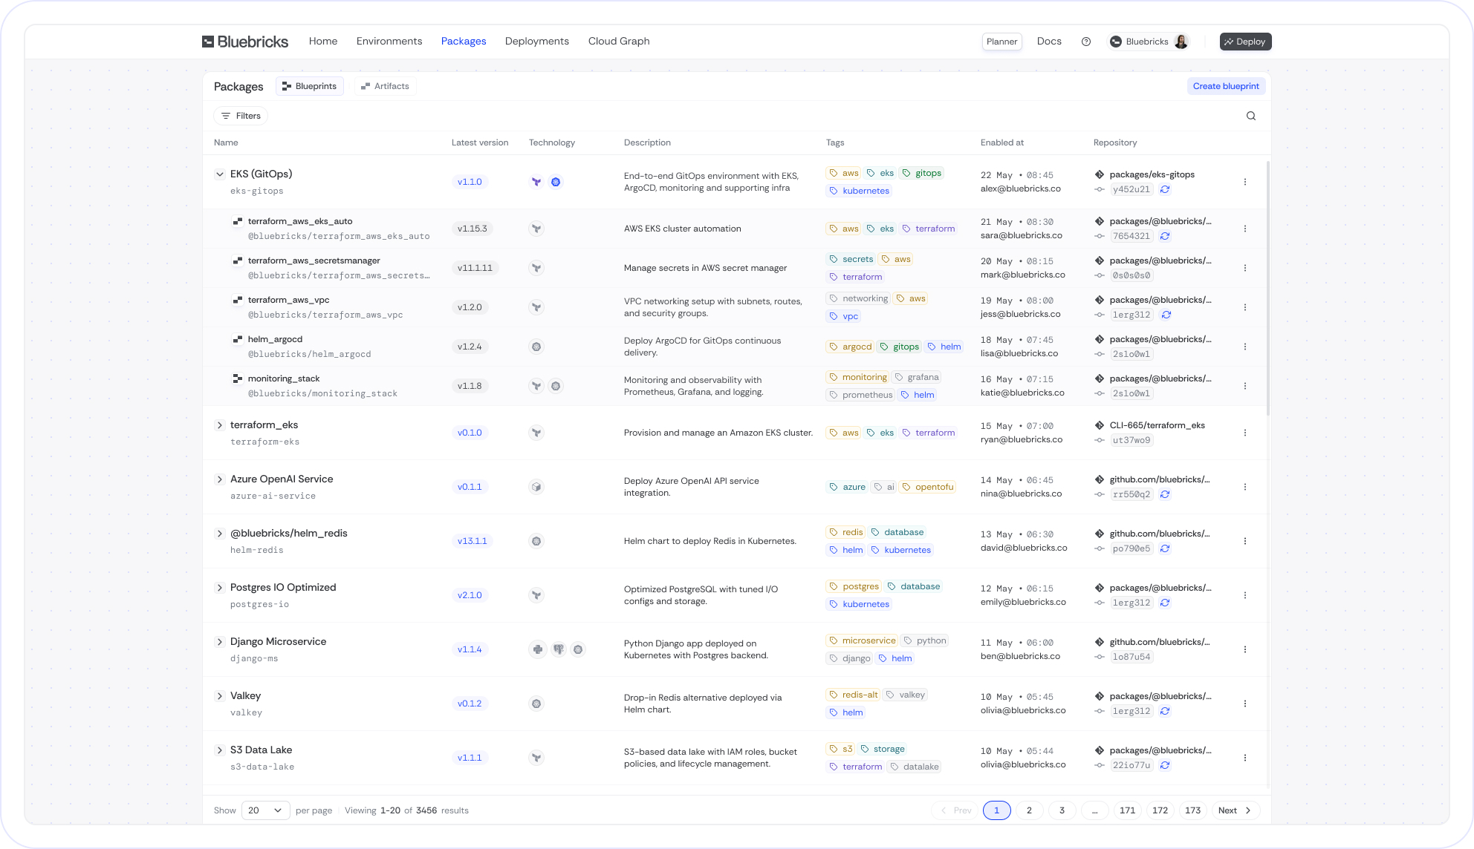Click the v1.15.3 version badge
The image size is (1474, 849).
[x=472, y=229]
